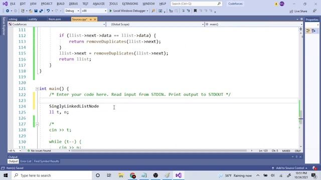Viewport: 321px width, 180px height.
Task: Click the find in files toolbar icon
Action: (153, 11)
